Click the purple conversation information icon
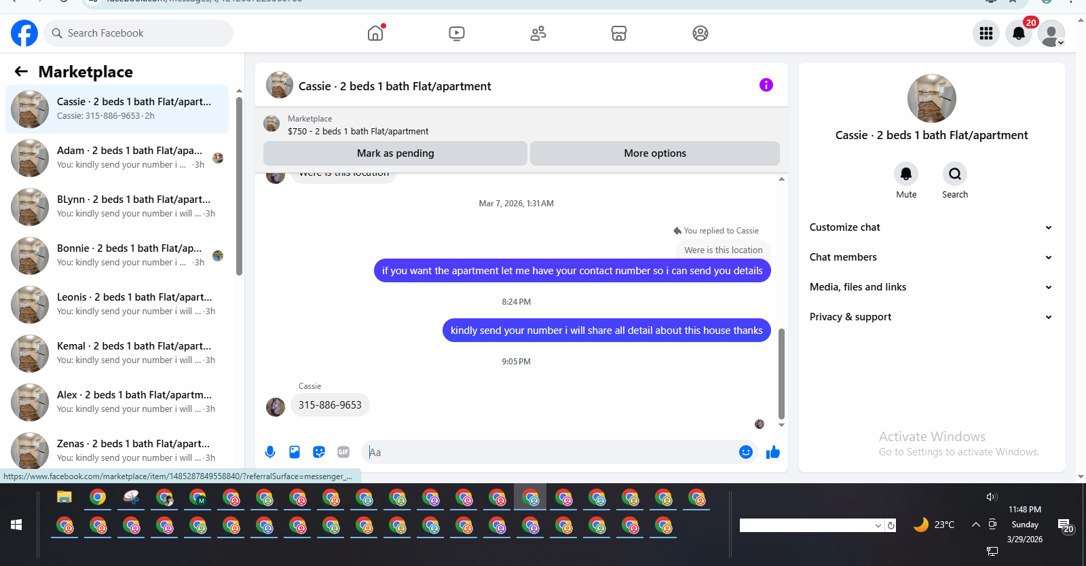Viewport: 1086px width, 566px height. tap(766, 85)
